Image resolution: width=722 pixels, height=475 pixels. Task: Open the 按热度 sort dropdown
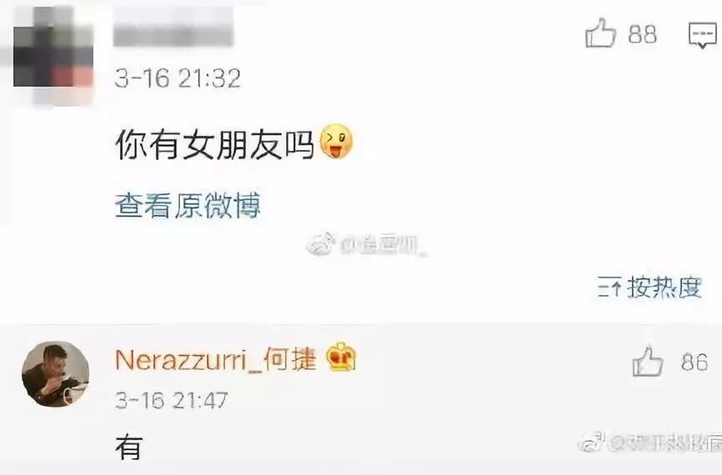point(649,287)
